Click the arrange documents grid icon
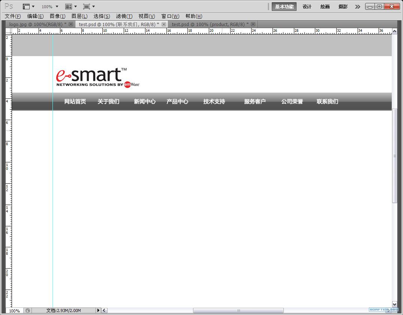The width and height of the screenshot is (403, 315). click(x=68, y=6)
